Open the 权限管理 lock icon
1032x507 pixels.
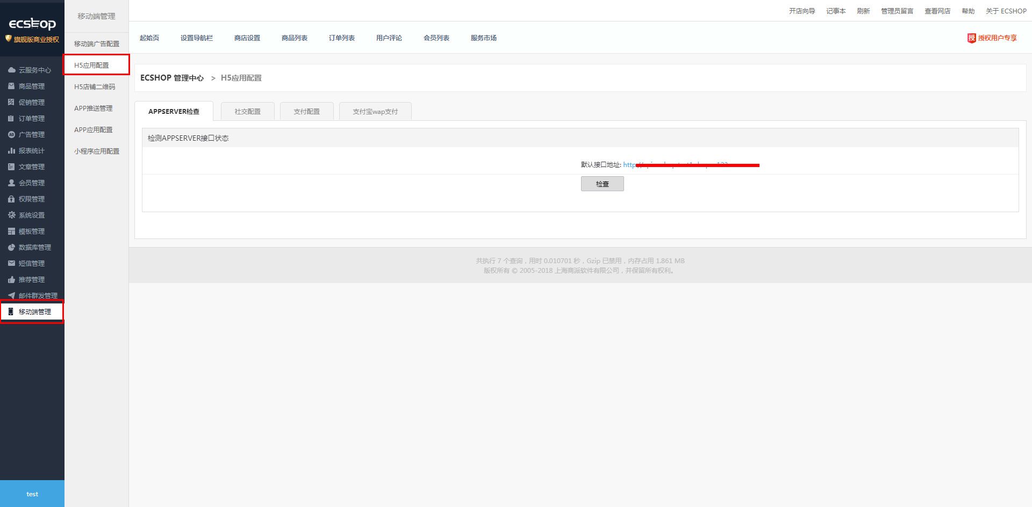point(11,199)
